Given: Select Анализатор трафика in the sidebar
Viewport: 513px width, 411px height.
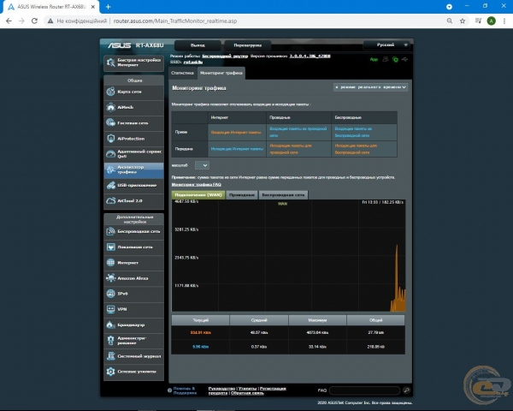Looking at the screenshot, I should [134, 170].
